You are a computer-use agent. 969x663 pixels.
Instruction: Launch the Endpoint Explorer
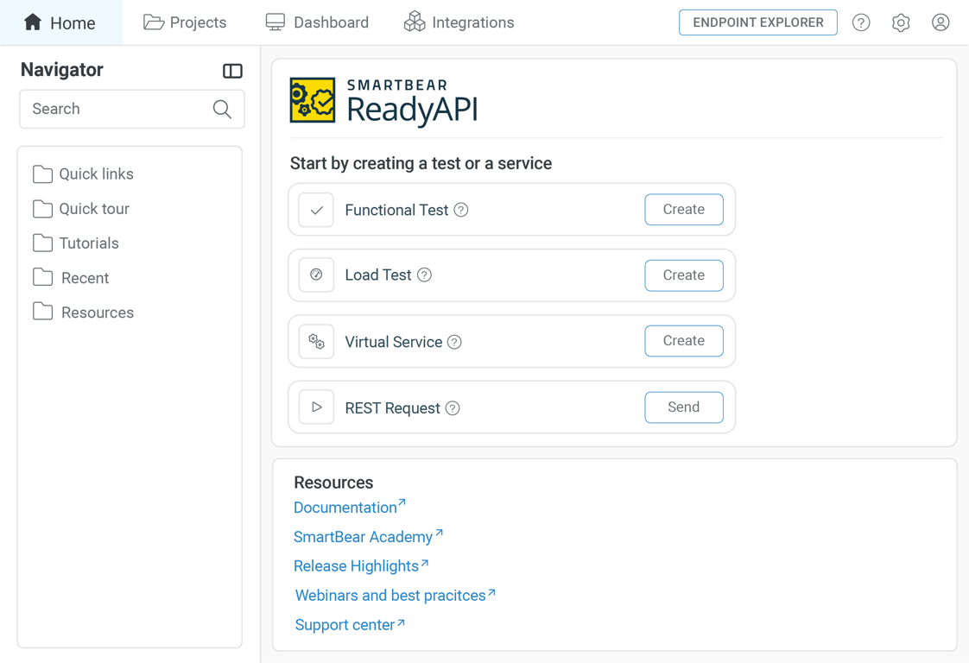757,22
